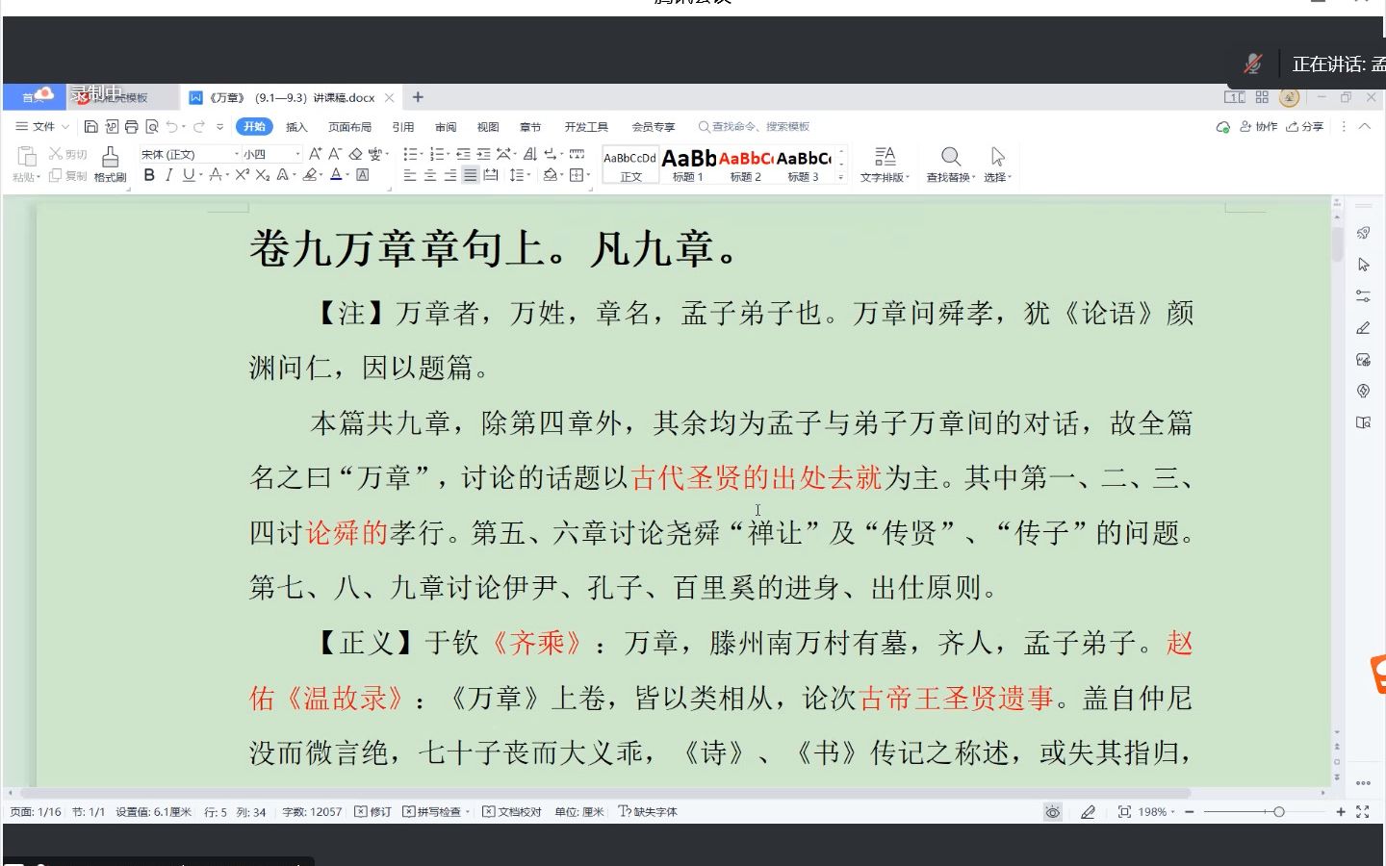Click the Save icon in quick access toolbar
Viewport: 1386px width, 866px height.
point(90,126)
